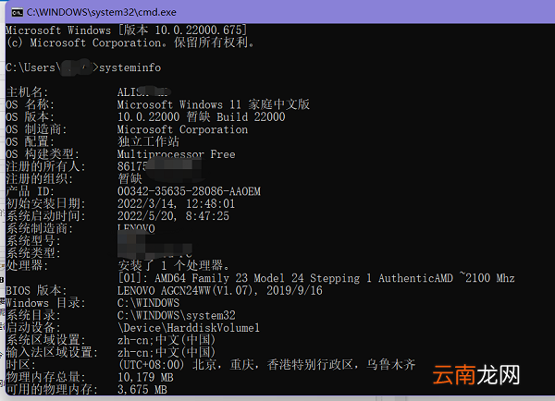This screenshot has height=401, width=555.
Task: Select the product ID 00342-35635-28086-AAOEM
Action: [x=189, y=191]
